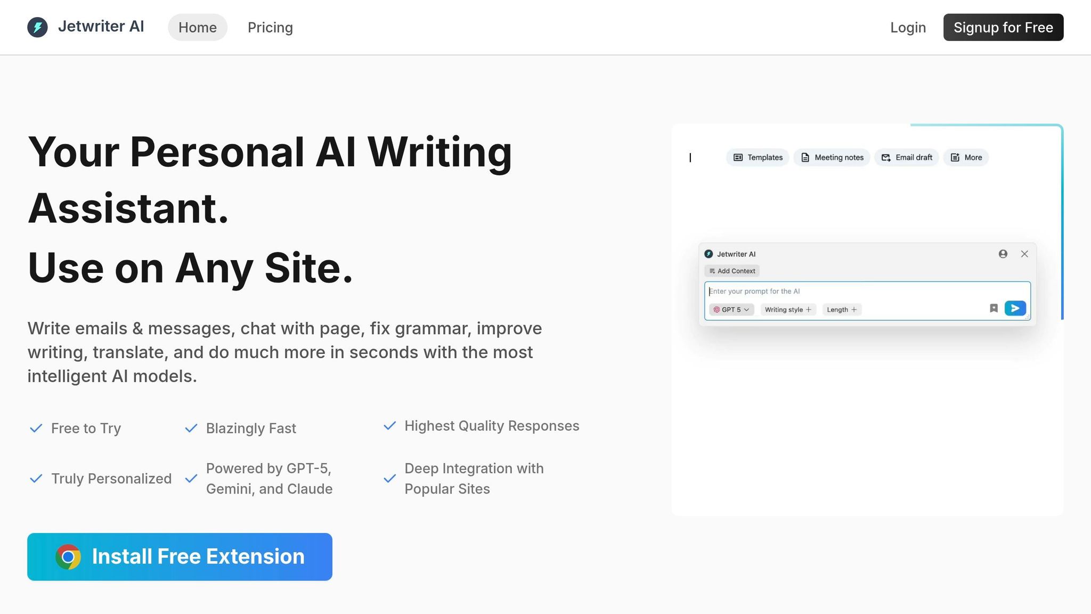Click the Truly Personalized checkmark
The image size is (1091, 614).
[36, 478]
